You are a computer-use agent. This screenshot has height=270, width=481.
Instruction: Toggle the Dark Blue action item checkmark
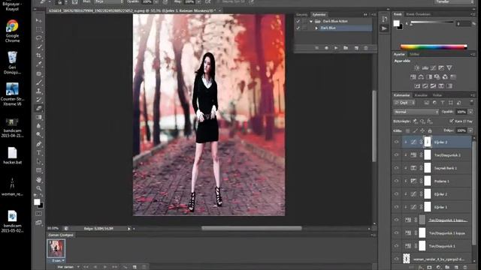pos(298,28)
